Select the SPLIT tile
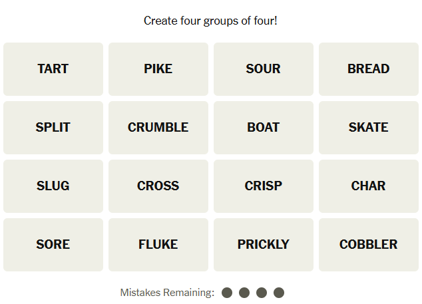Image resolution: width=422 pixels, height=304 pixels. 53,128
